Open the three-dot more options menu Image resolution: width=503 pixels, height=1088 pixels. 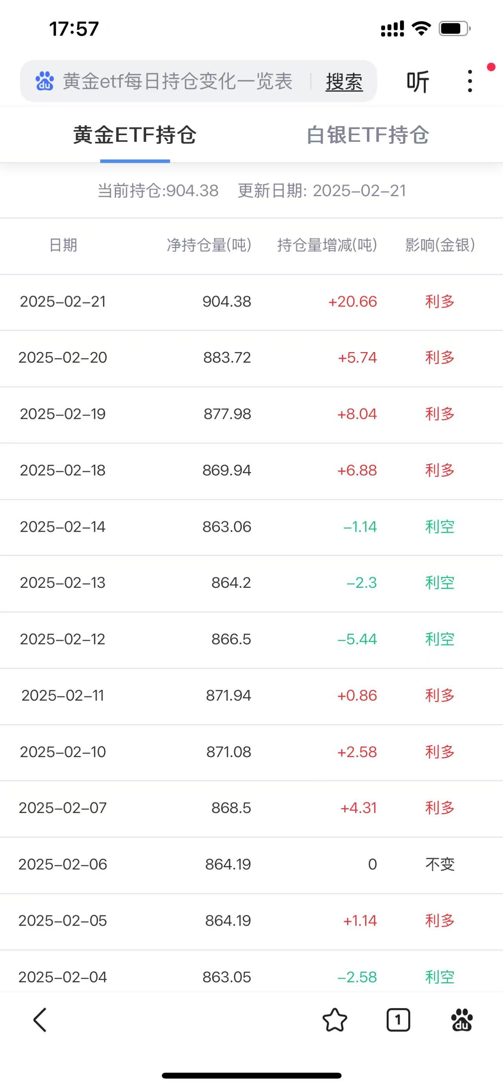point(470,81)
